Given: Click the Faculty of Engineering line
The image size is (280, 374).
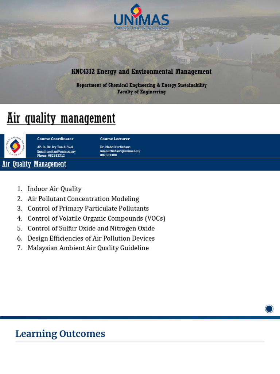Looking at the screenshot, I should tap(141, 92).
